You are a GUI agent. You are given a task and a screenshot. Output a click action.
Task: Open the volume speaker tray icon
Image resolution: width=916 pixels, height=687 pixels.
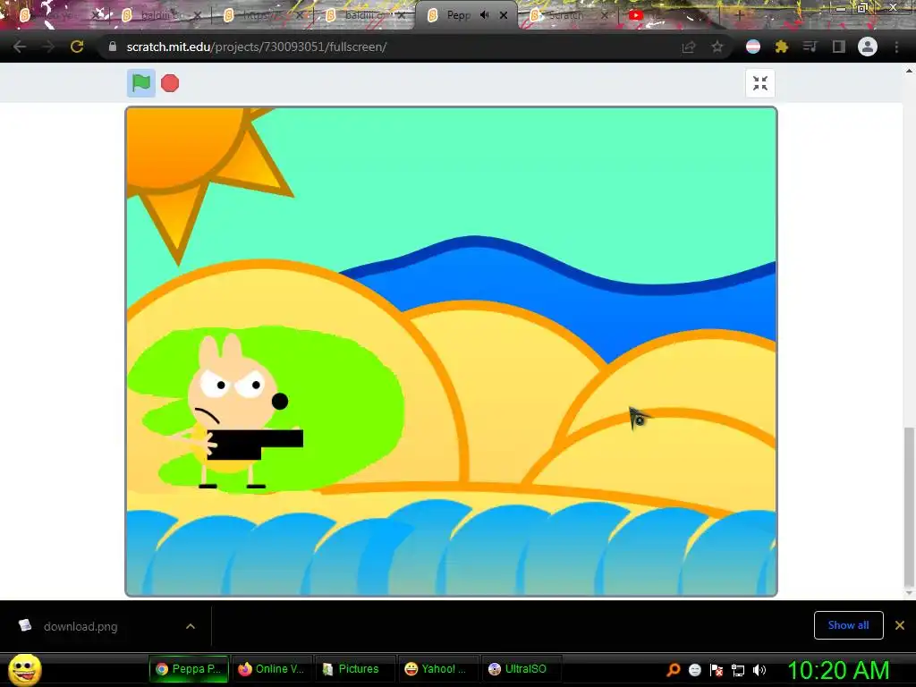pyautogui.click(x=759, y=669)
